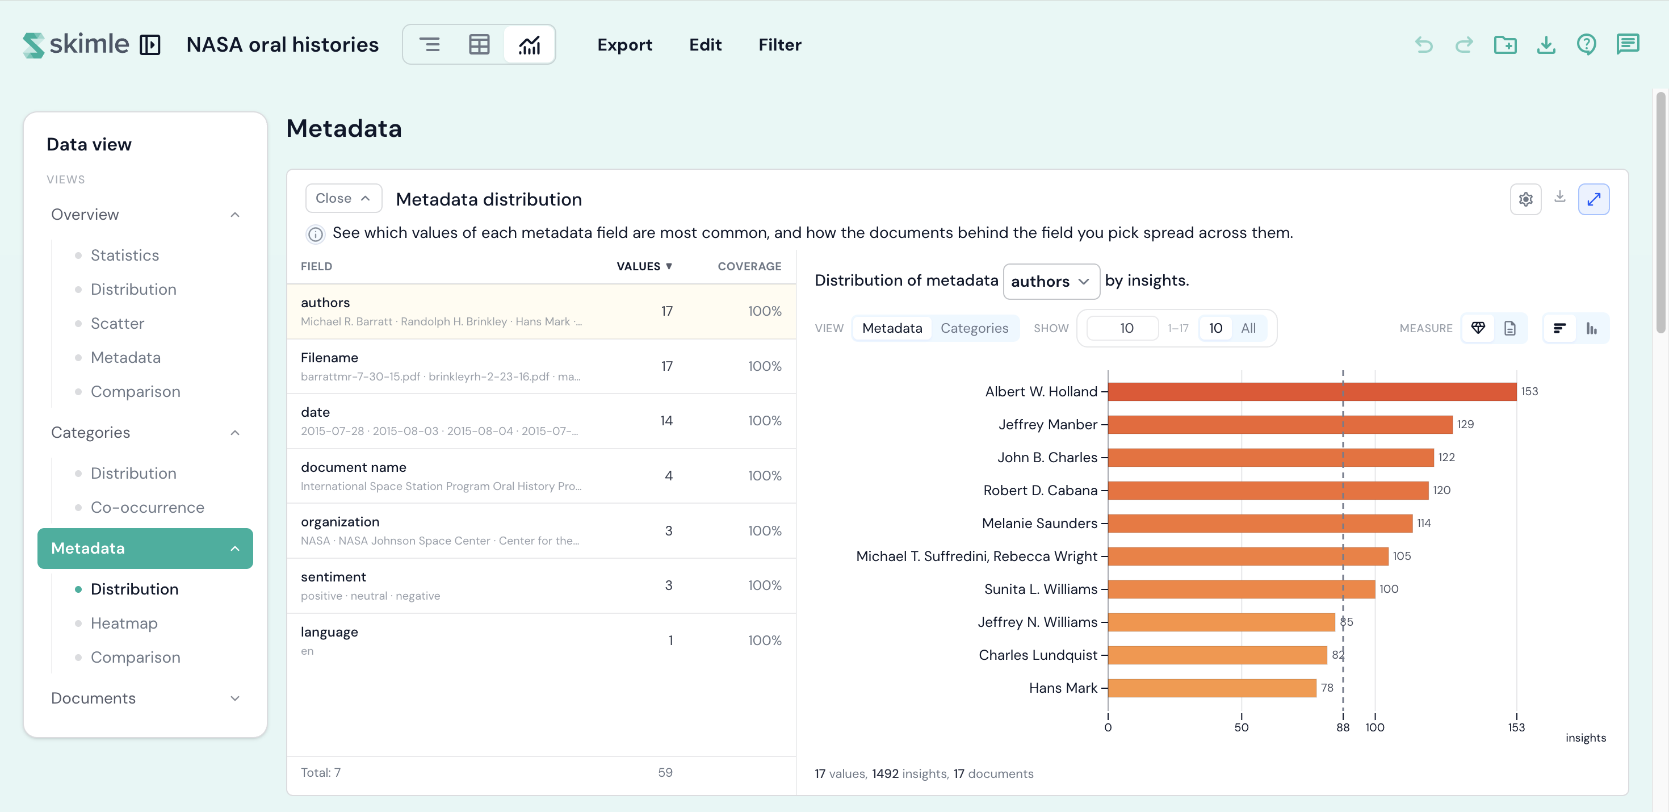This screenshot has height=812, width=1669.
Task: Click the top bar download icon
Action: coord(1546,45)
